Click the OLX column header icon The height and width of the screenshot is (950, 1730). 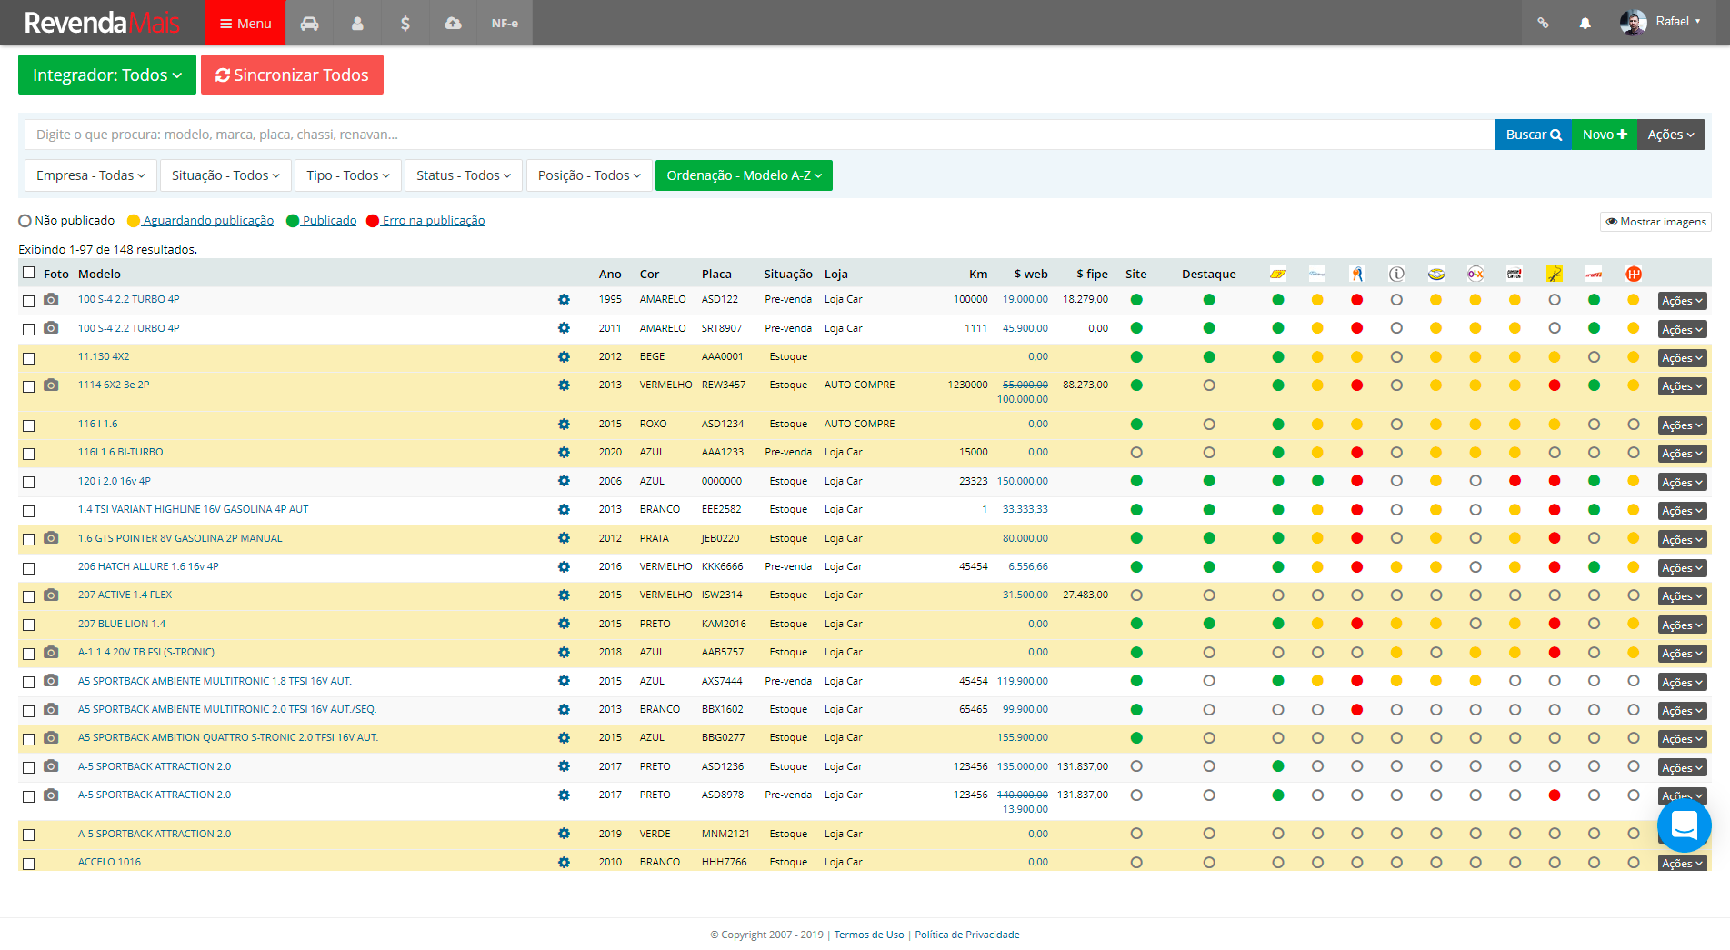(x=1475, y=274)
